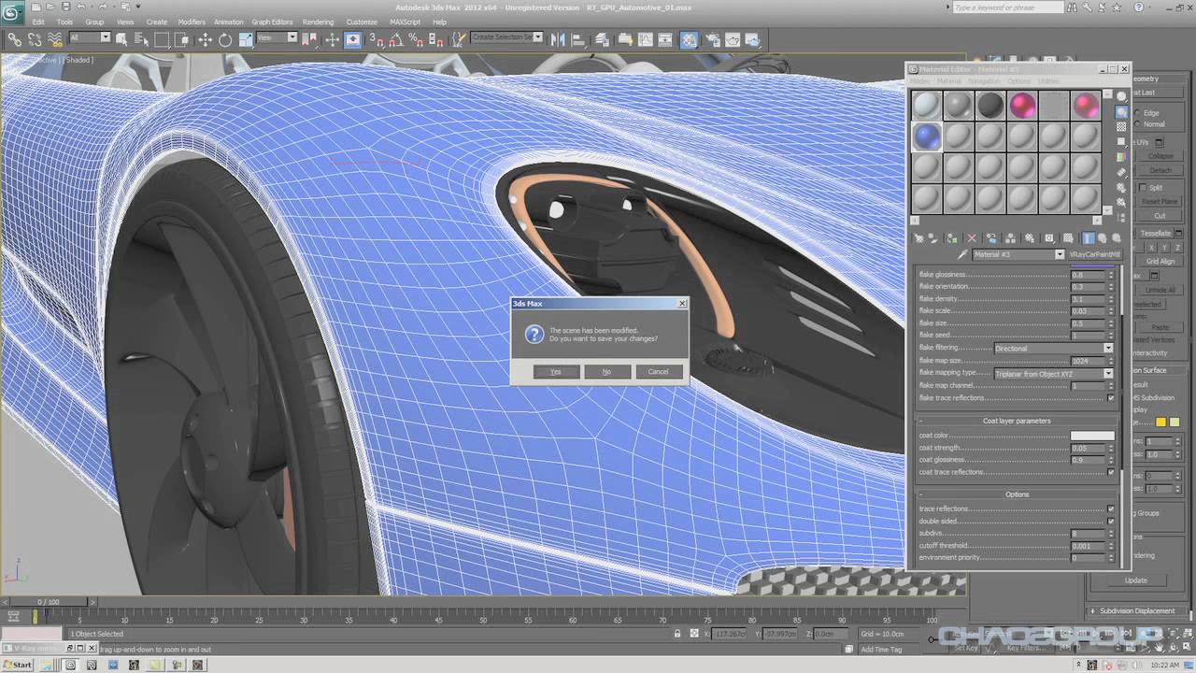1196x673 pixels.
Task: Click Get Material in Material Editor
Action: [x=919, y=238]
